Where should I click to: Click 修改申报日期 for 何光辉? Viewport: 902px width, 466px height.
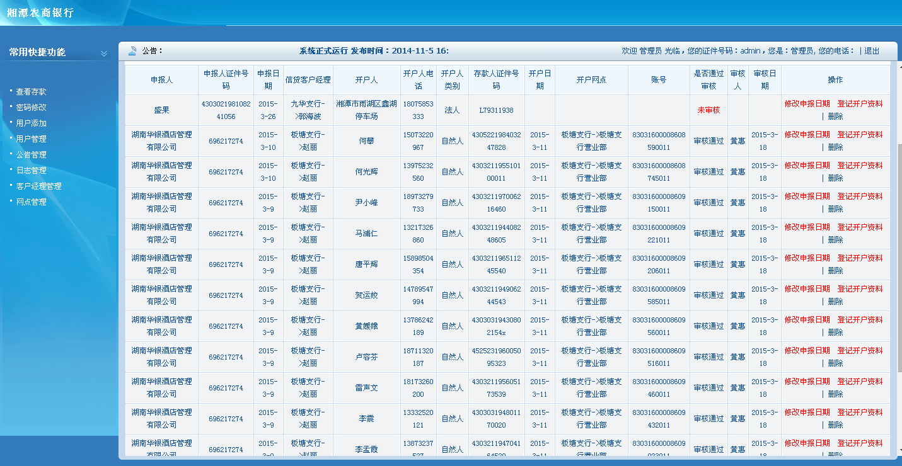(x=807, y=166)
